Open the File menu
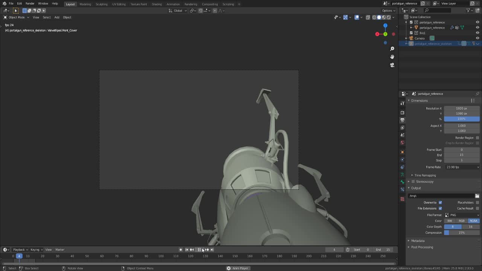This screenshot has width=482, height=271. (11, 4)
